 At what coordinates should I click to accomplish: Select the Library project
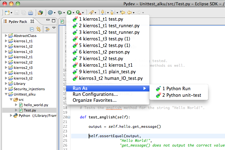(x=19, y=84)
